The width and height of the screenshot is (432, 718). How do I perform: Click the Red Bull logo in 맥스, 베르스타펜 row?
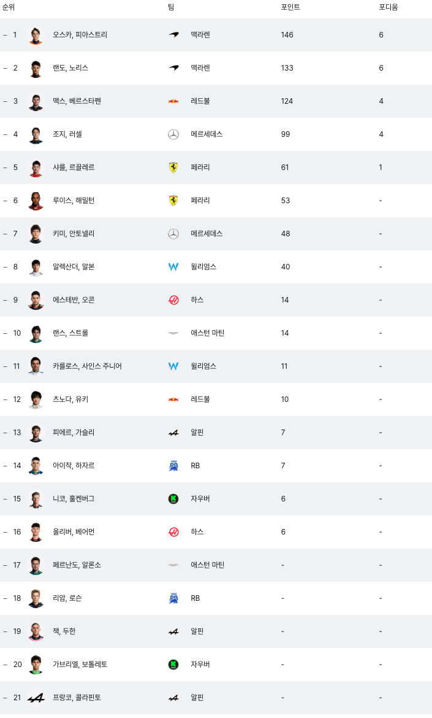coord(173,101)
